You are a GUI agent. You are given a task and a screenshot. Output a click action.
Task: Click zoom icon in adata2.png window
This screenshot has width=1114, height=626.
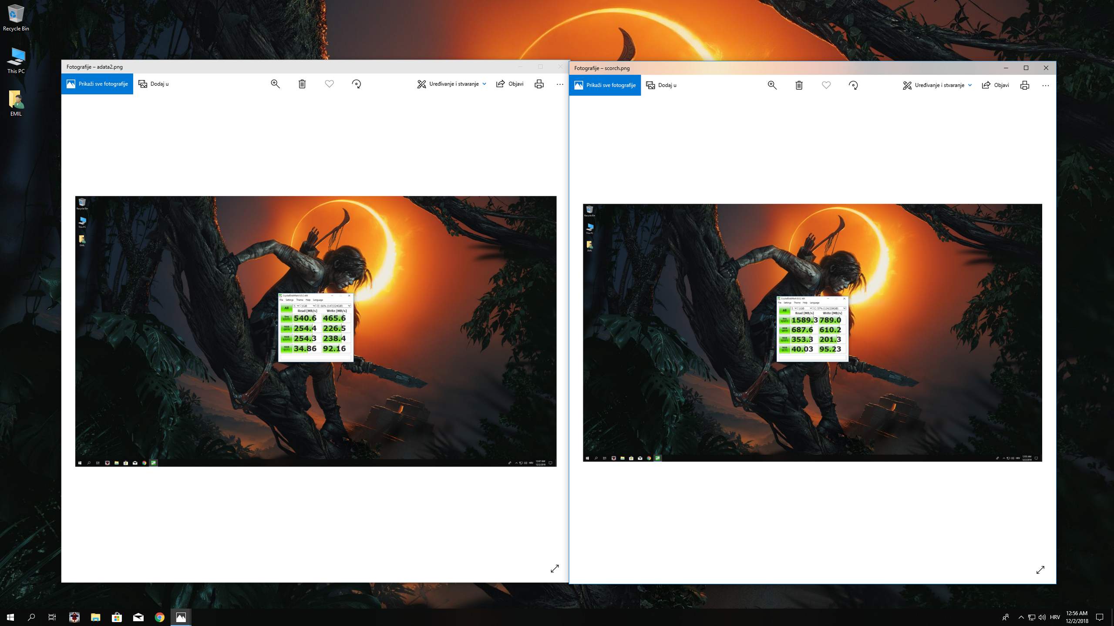click(275, 84)
